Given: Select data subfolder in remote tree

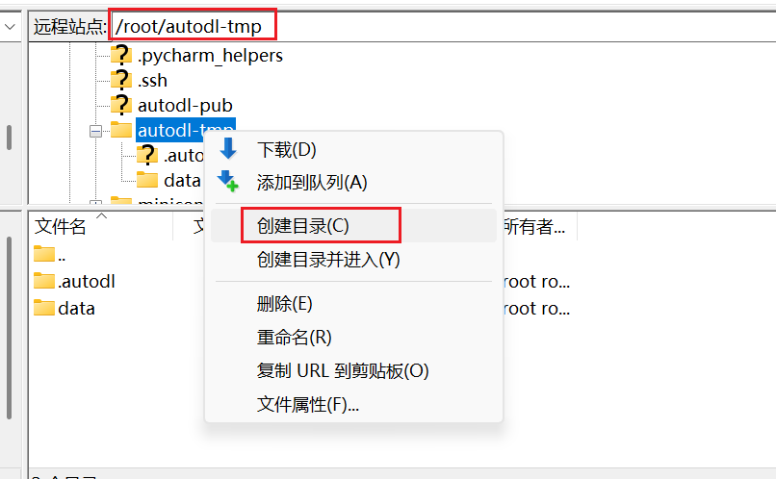Looking at the screenshot, I should pos(182,181).
